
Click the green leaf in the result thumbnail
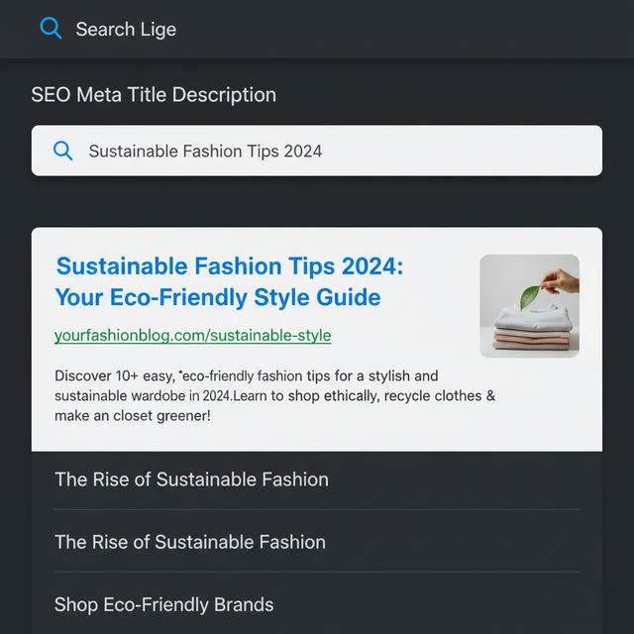point(529,295)
